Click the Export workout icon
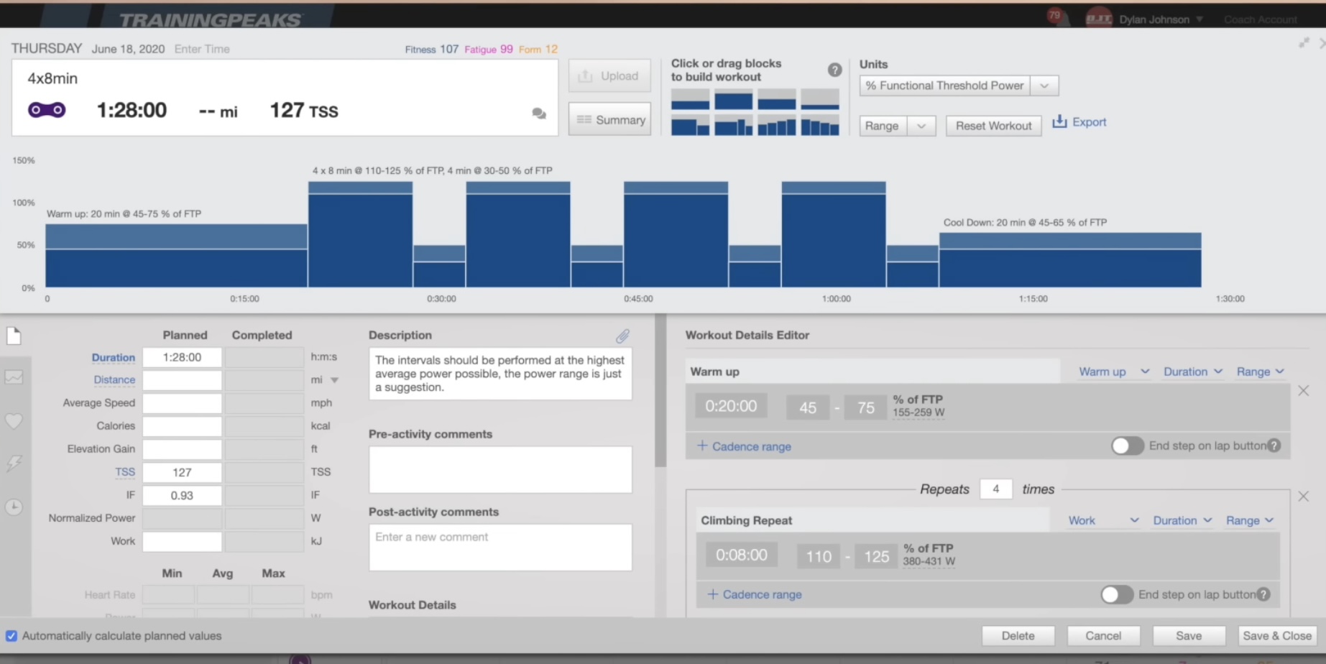 (x=1059, y=121)
